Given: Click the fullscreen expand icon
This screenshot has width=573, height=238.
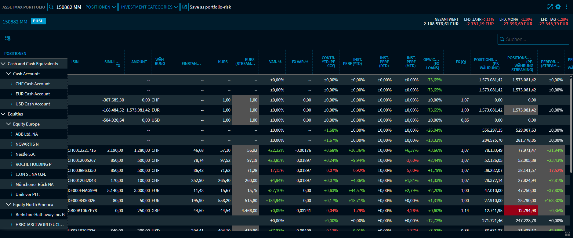Looking at the screenshot, I should coord(550,7).
